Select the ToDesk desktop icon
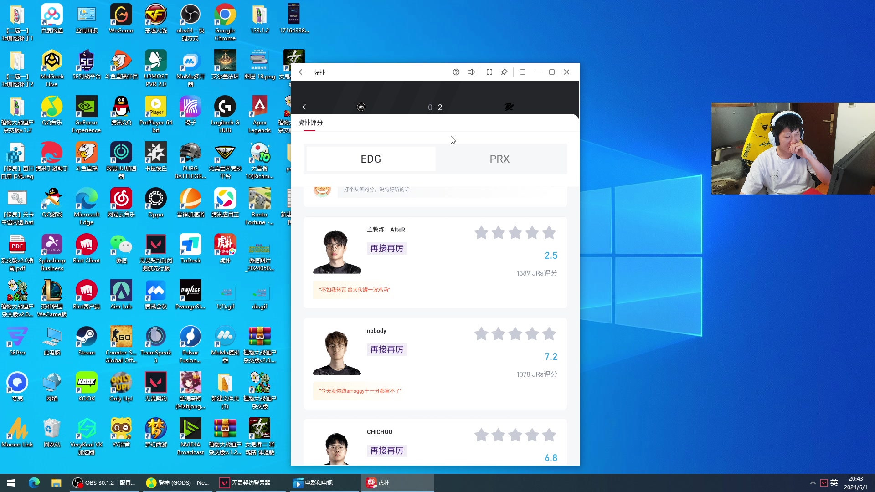This screenshot has width=875, height=492. (x=190, y=249)
